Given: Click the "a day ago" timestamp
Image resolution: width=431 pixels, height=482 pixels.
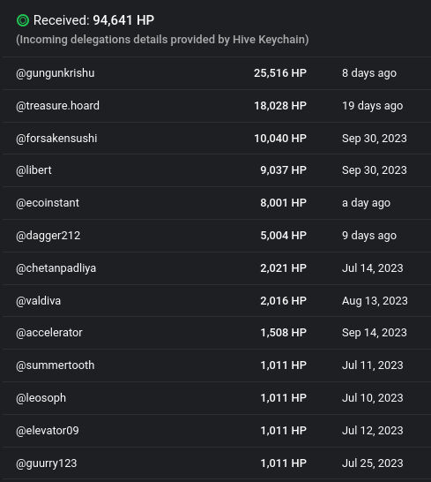Looking at the screenshot, I should click(x=366, y=203).
